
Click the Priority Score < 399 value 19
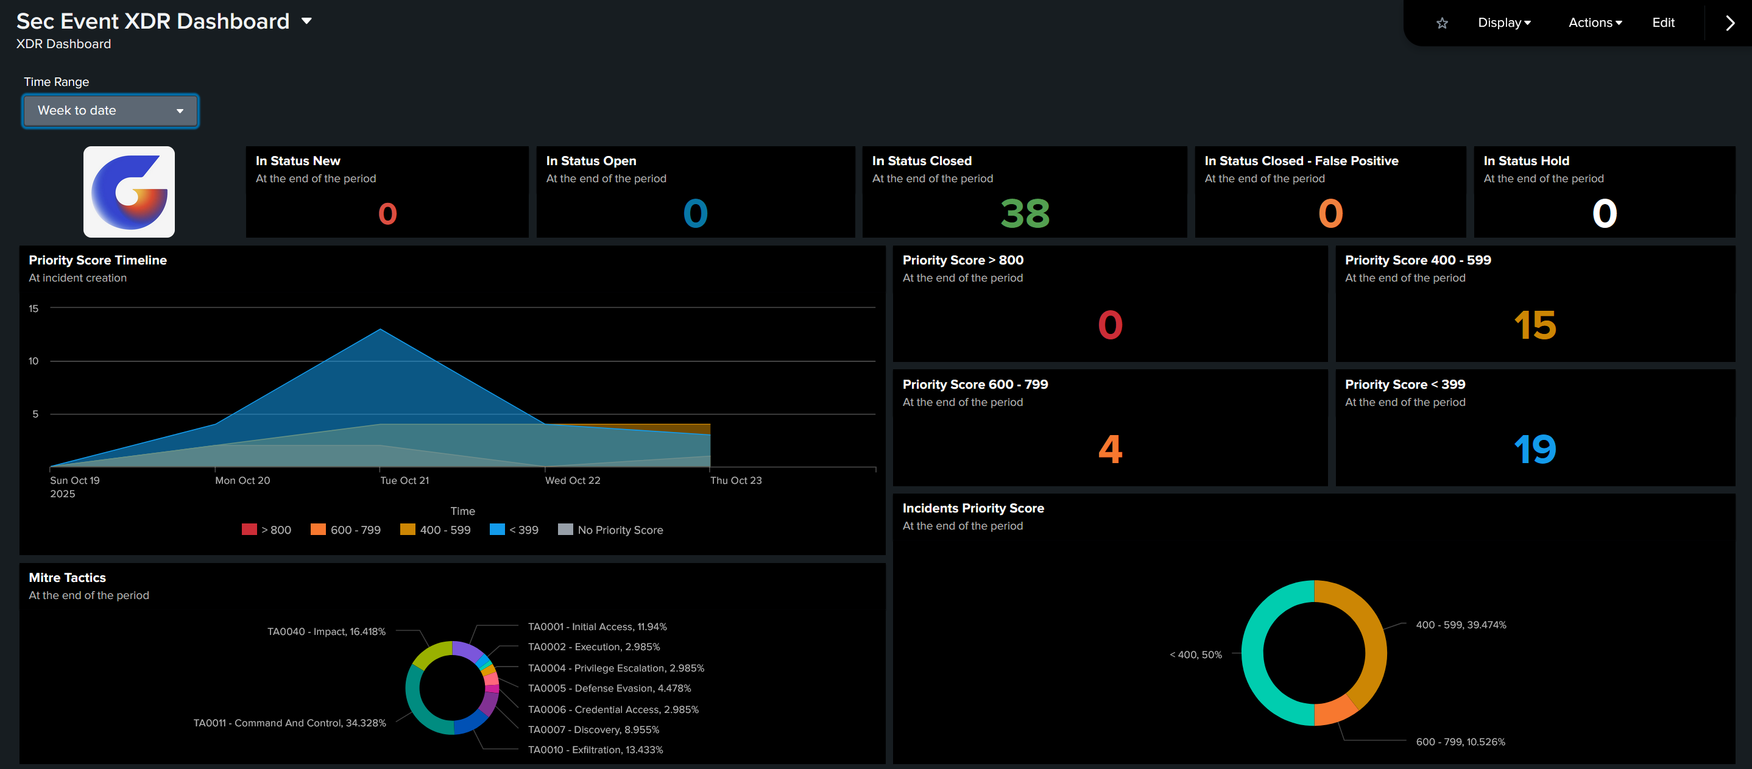coord(1535,448)
